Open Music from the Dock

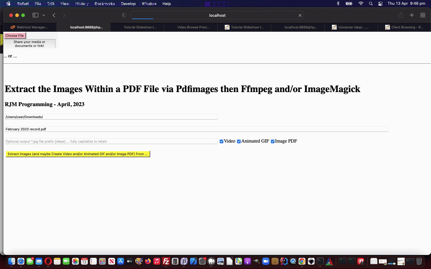pos(157,261)
